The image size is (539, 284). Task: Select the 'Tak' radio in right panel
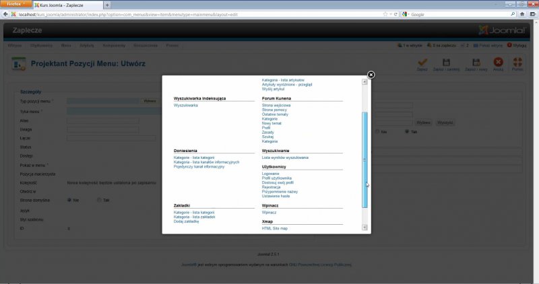click(x=406, y=132)
